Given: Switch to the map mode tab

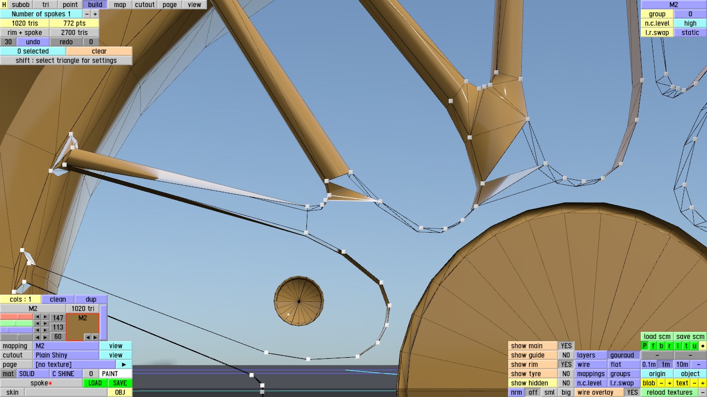Looking at the screenshot, I should [x=120, y=5].
